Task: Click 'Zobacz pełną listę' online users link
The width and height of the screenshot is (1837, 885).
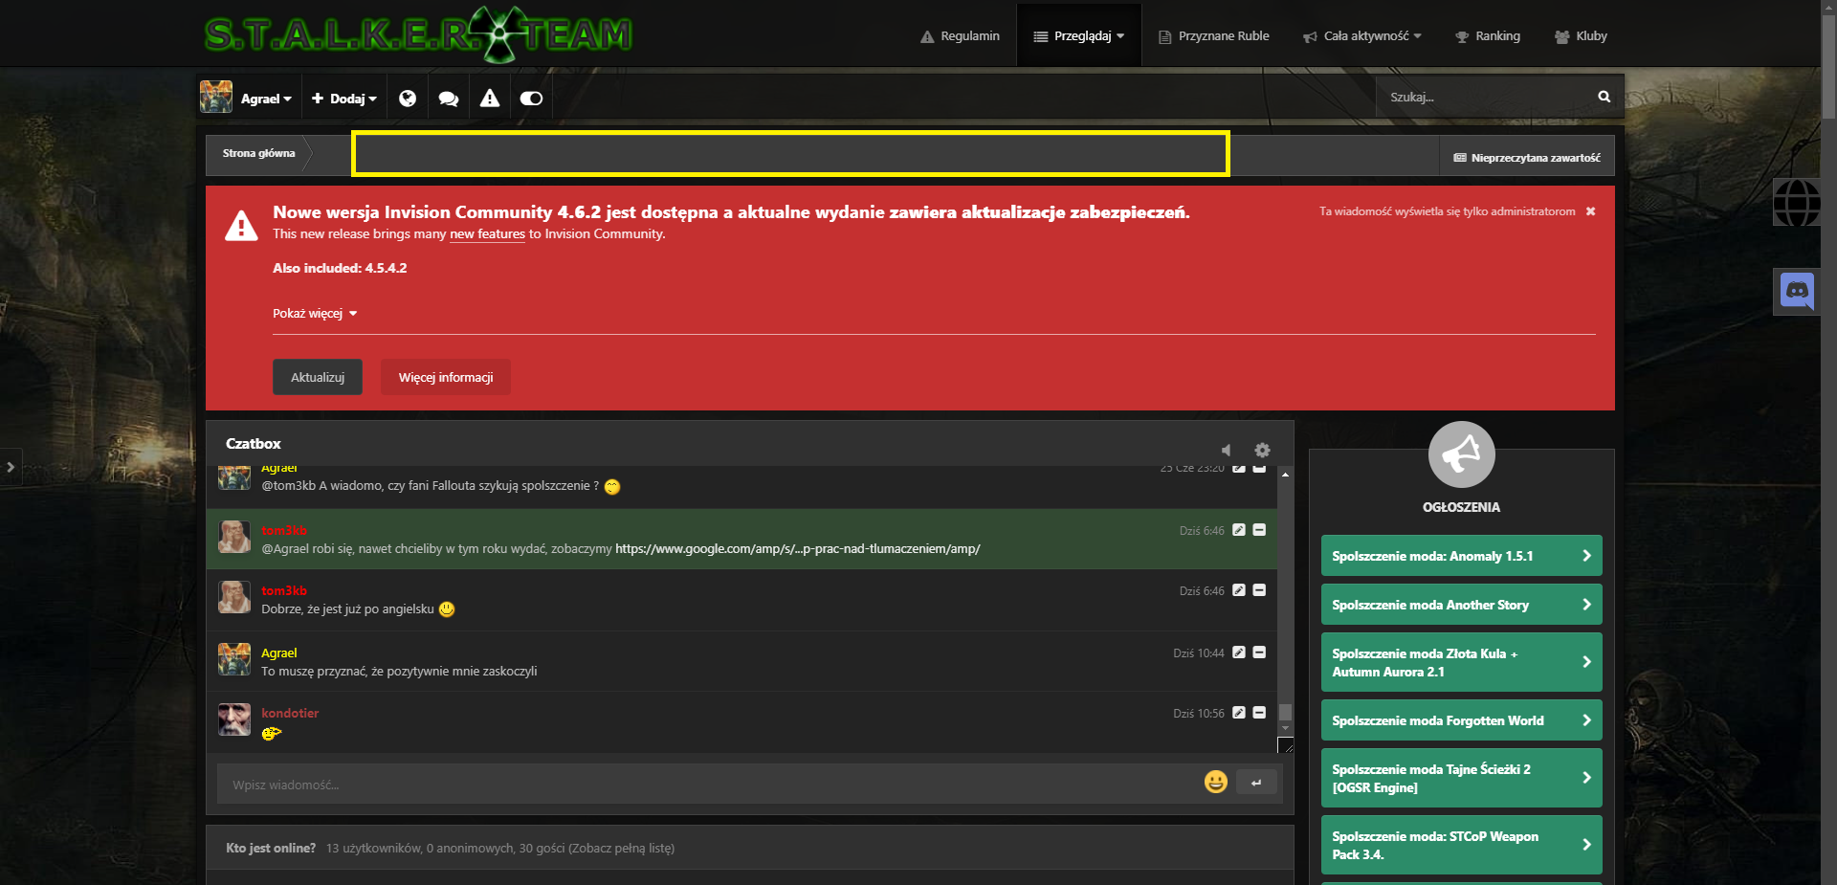Action: [x=623, y=848]
